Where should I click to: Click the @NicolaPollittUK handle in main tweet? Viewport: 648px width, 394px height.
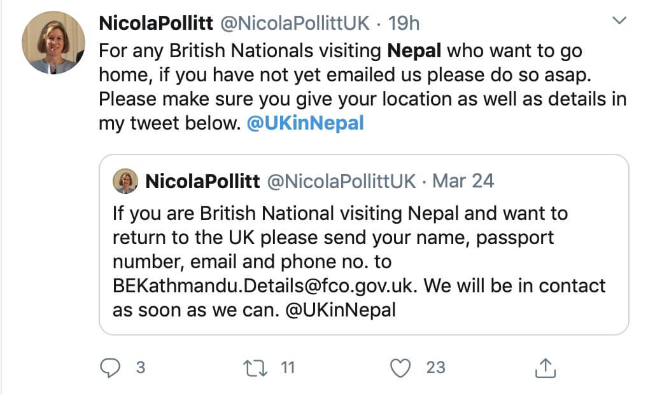[295, 24]
